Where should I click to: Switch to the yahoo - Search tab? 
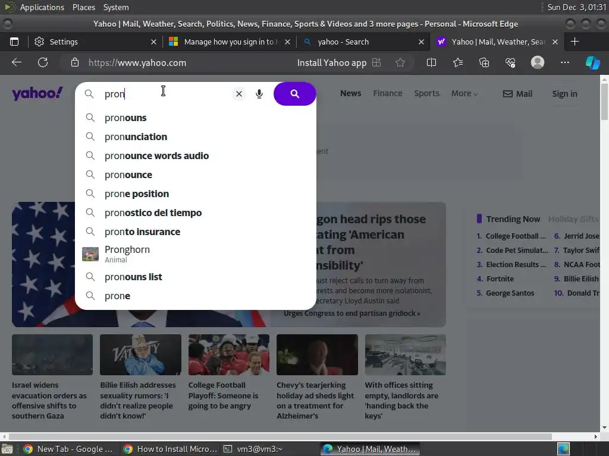pos(363,42)
